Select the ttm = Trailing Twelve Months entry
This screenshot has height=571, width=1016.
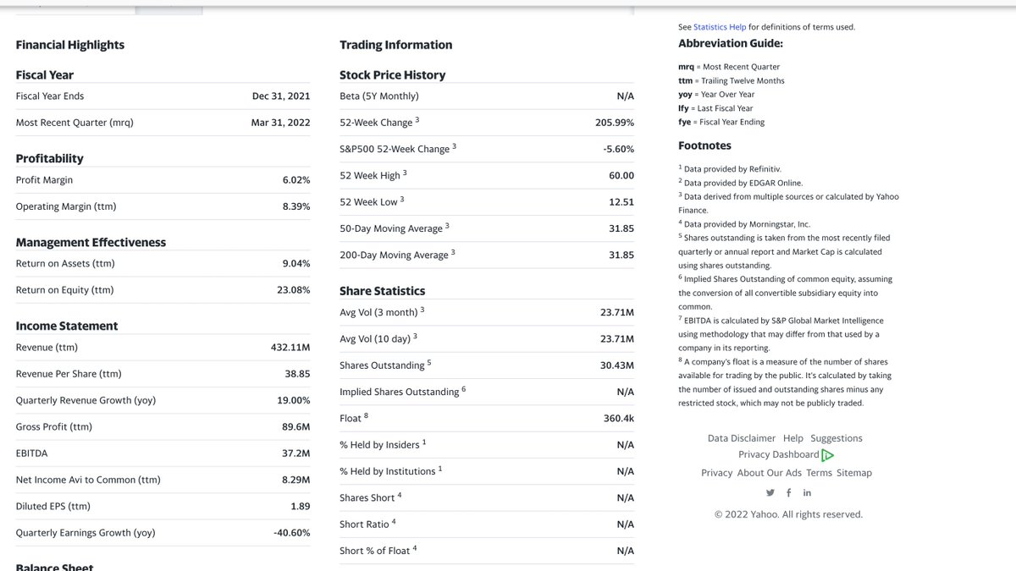tap(732, 81)
